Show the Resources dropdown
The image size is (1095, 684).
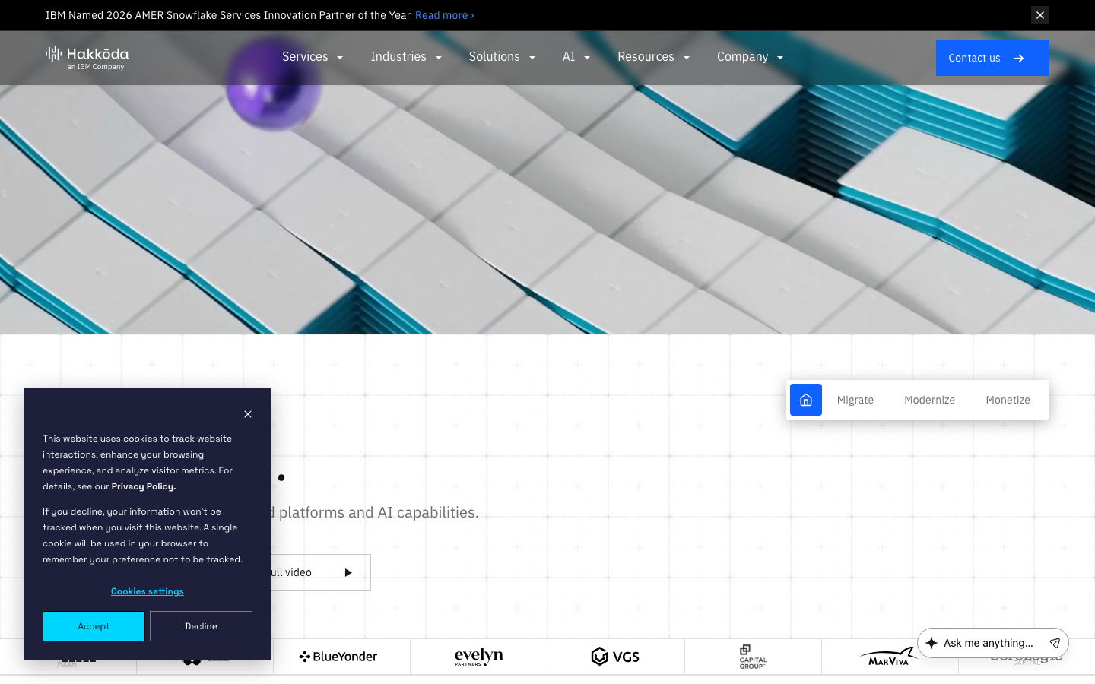click(x=653, y=57)
